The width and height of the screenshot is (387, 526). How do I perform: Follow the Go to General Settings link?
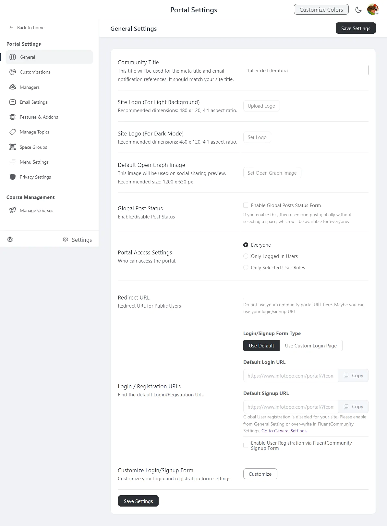284,431
